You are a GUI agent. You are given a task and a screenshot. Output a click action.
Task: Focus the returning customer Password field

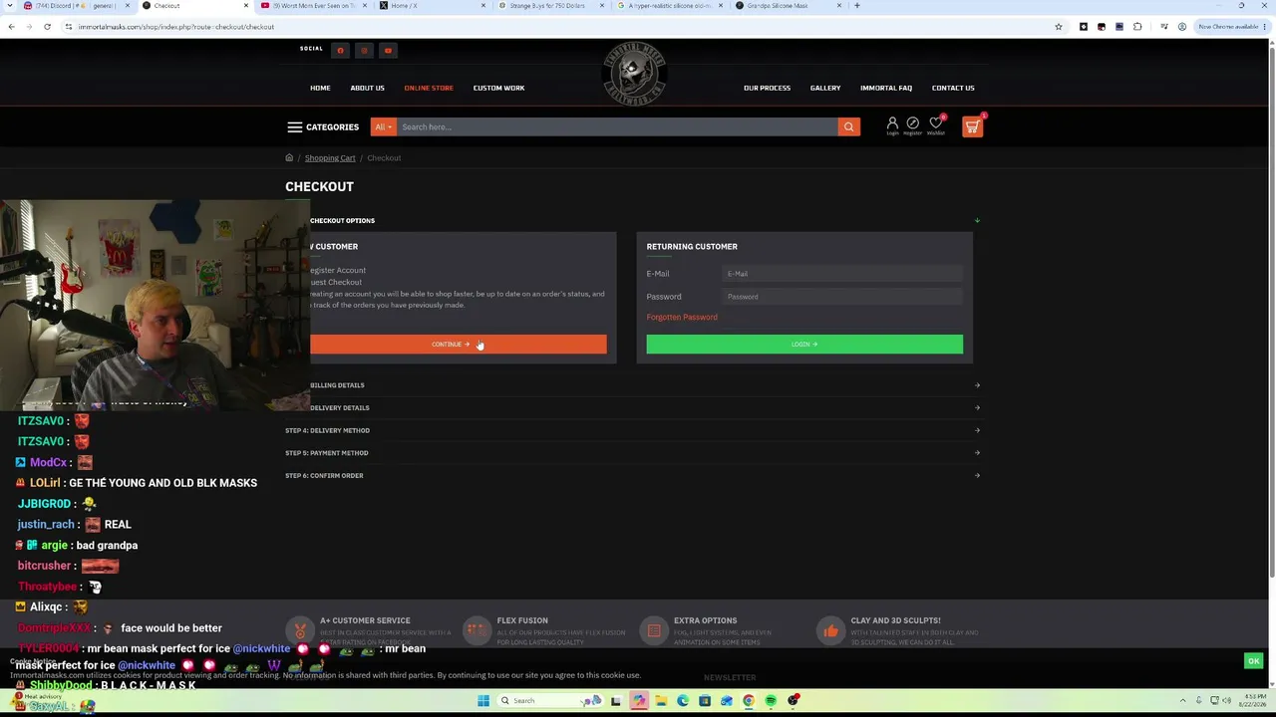[842, 297]
